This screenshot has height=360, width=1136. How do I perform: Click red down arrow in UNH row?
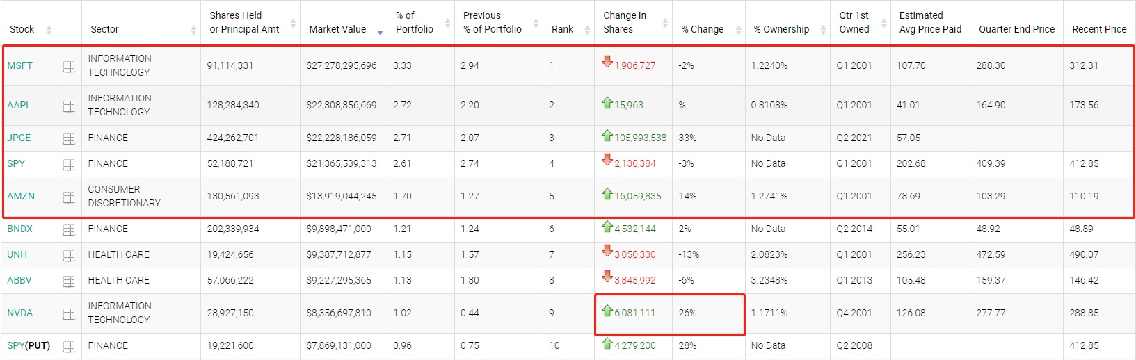(x=607, y=251)
